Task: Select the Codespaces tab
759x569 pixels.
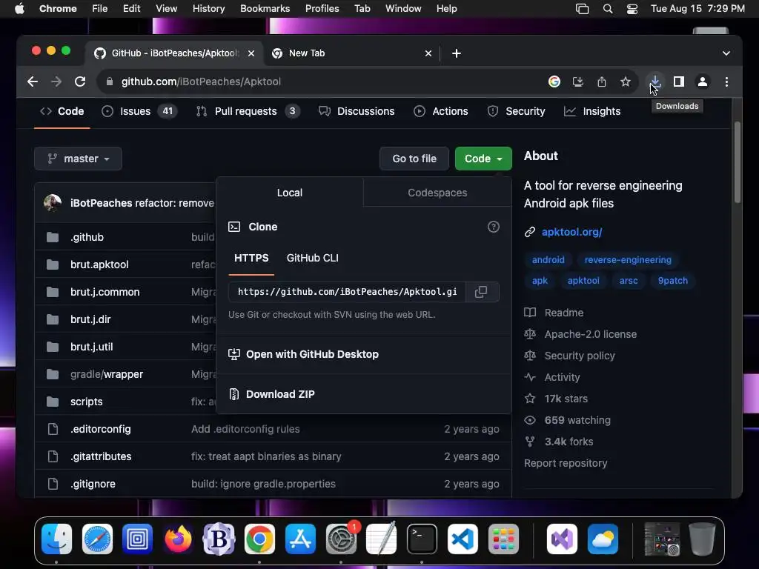Action: click(437, 193)
